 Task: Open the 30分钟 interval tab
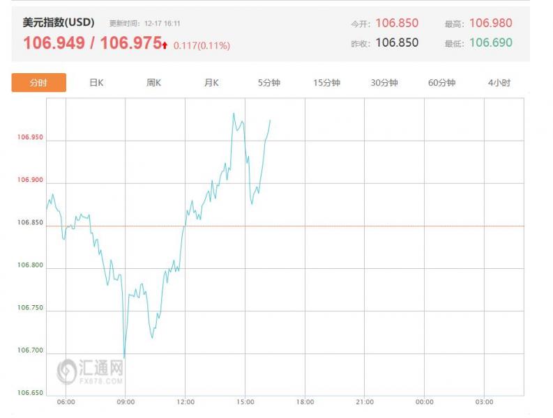384,83
